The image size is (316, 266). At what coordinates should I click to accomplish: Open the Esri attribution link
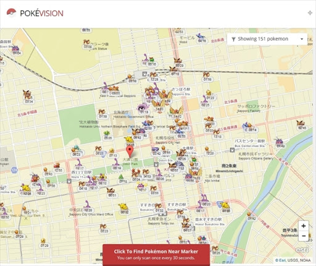pos(283,260)
